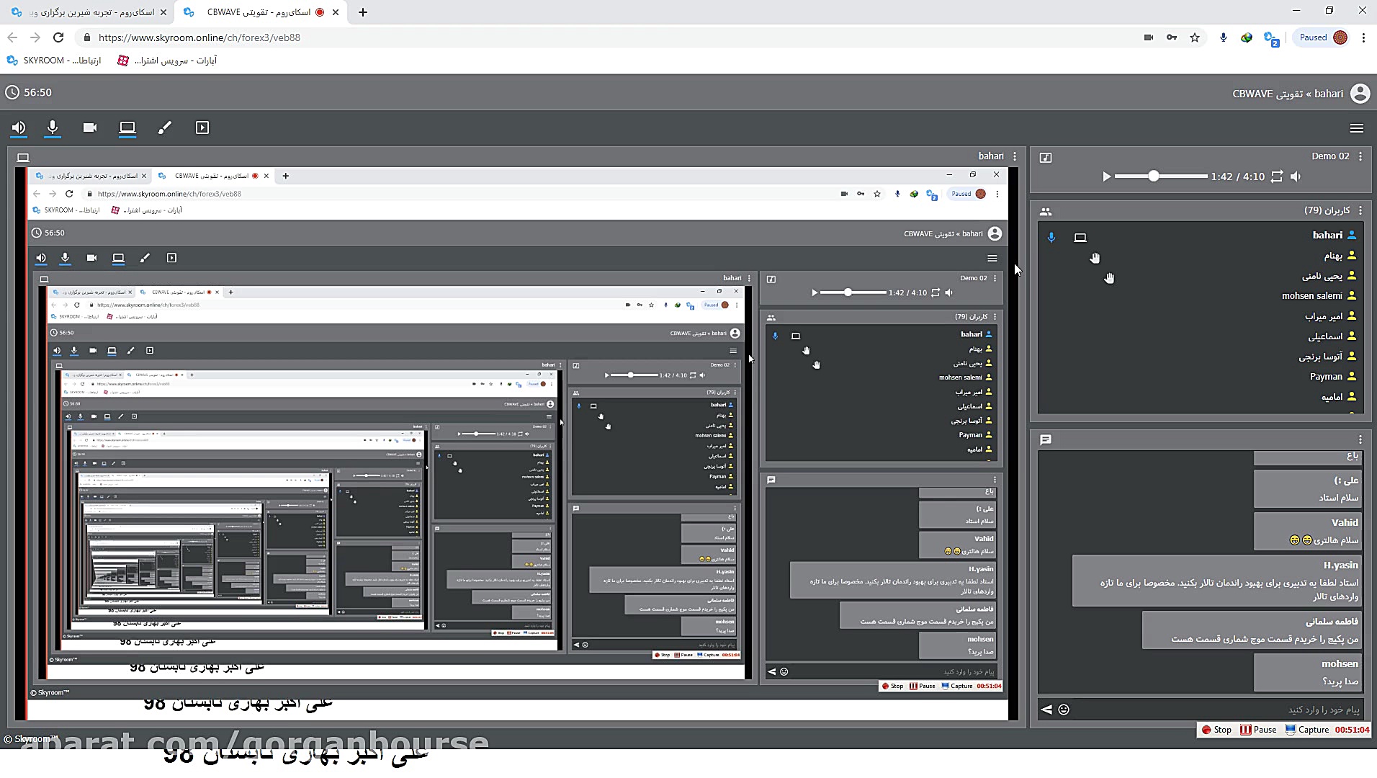
Task: Open the media player tool in toolbar
Action: (202, 128)
